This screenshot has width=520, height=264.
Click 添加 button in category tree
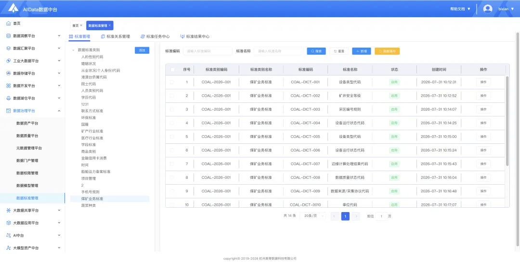click(142, 50)
